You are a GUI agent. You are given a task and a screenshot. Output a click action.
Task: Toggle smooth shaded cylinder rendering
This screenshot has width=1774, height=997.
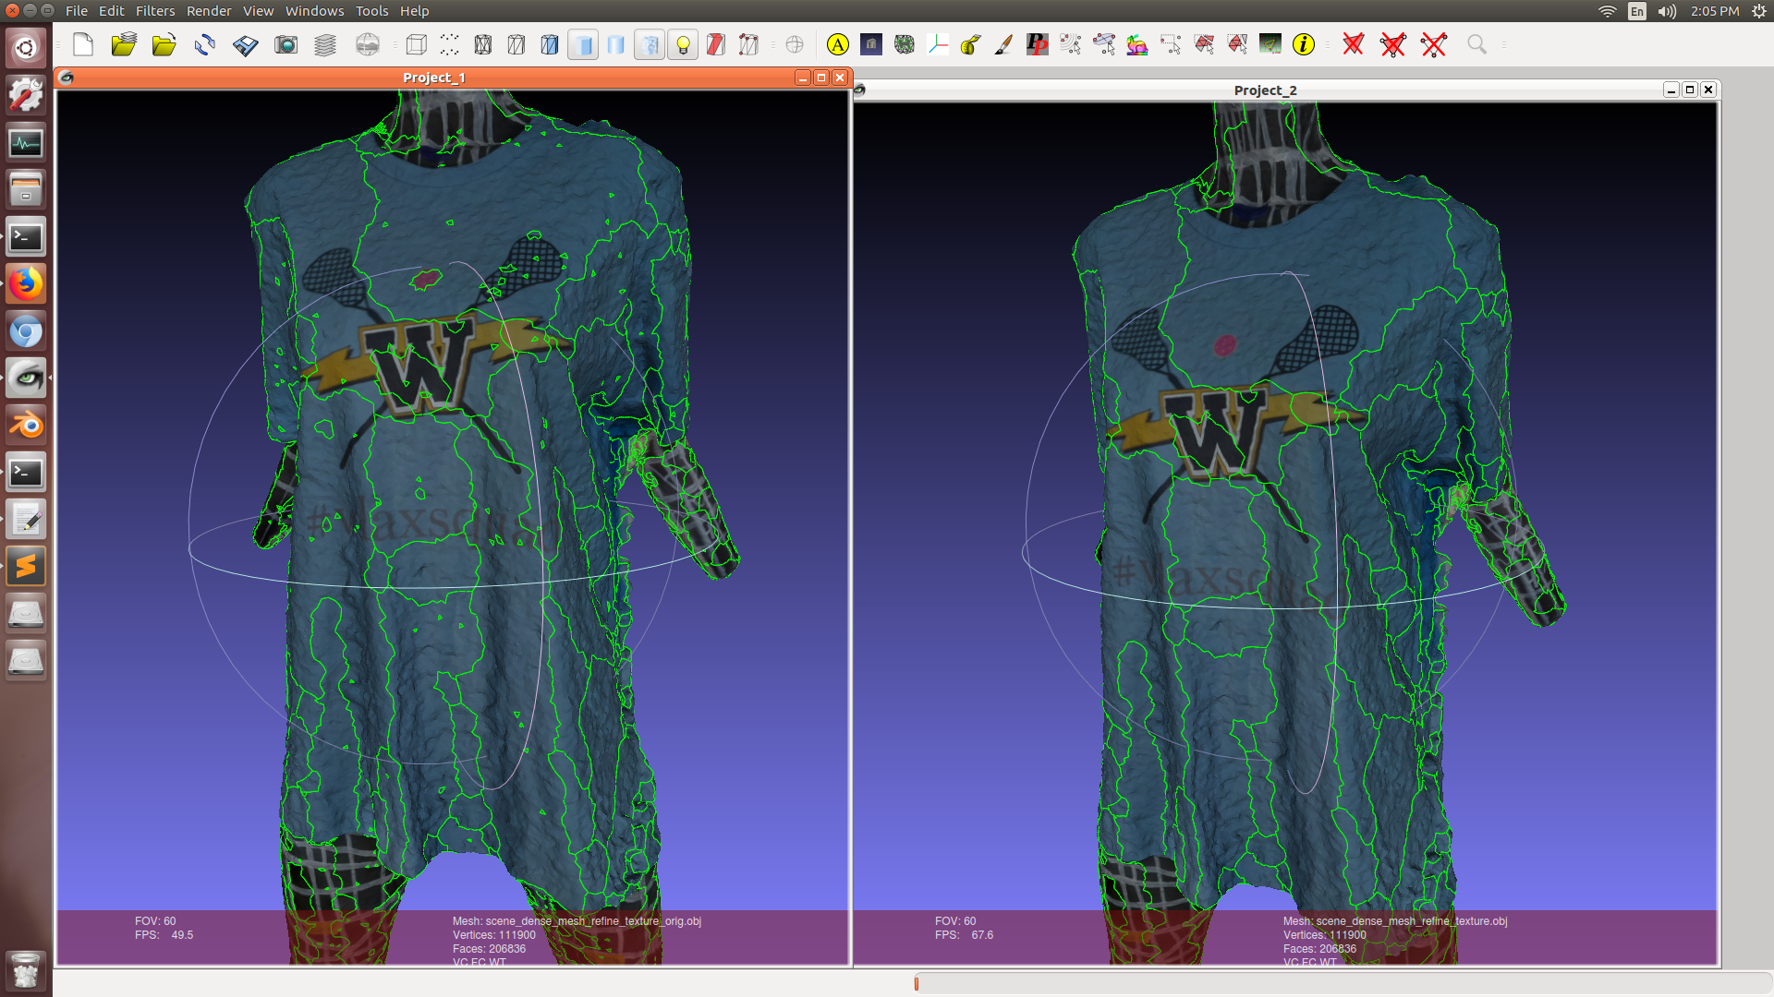click(616, 43)
